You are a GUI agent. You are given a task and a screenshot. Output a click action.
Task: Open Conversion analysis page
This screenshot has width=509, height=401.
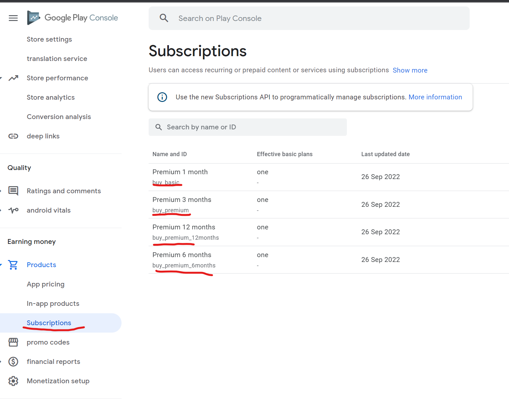click(x=59, y=117)
